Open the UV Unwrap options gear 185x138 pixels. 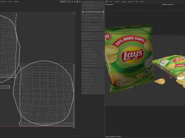pos(103,15)
